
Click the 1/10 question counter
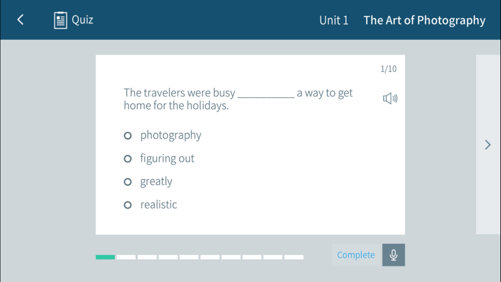pos(388,69)
